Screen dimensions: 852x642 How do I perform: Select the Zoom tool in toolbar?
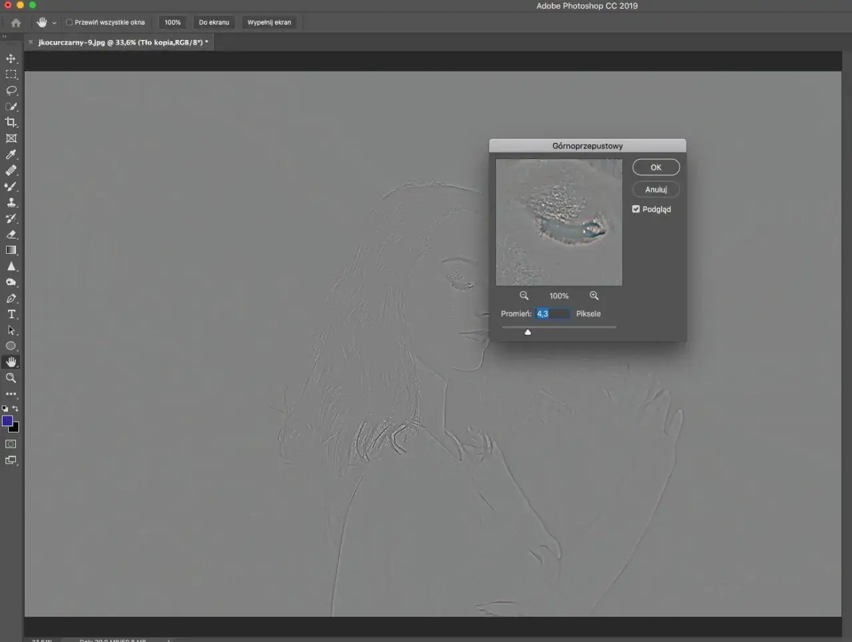point(11,378)
